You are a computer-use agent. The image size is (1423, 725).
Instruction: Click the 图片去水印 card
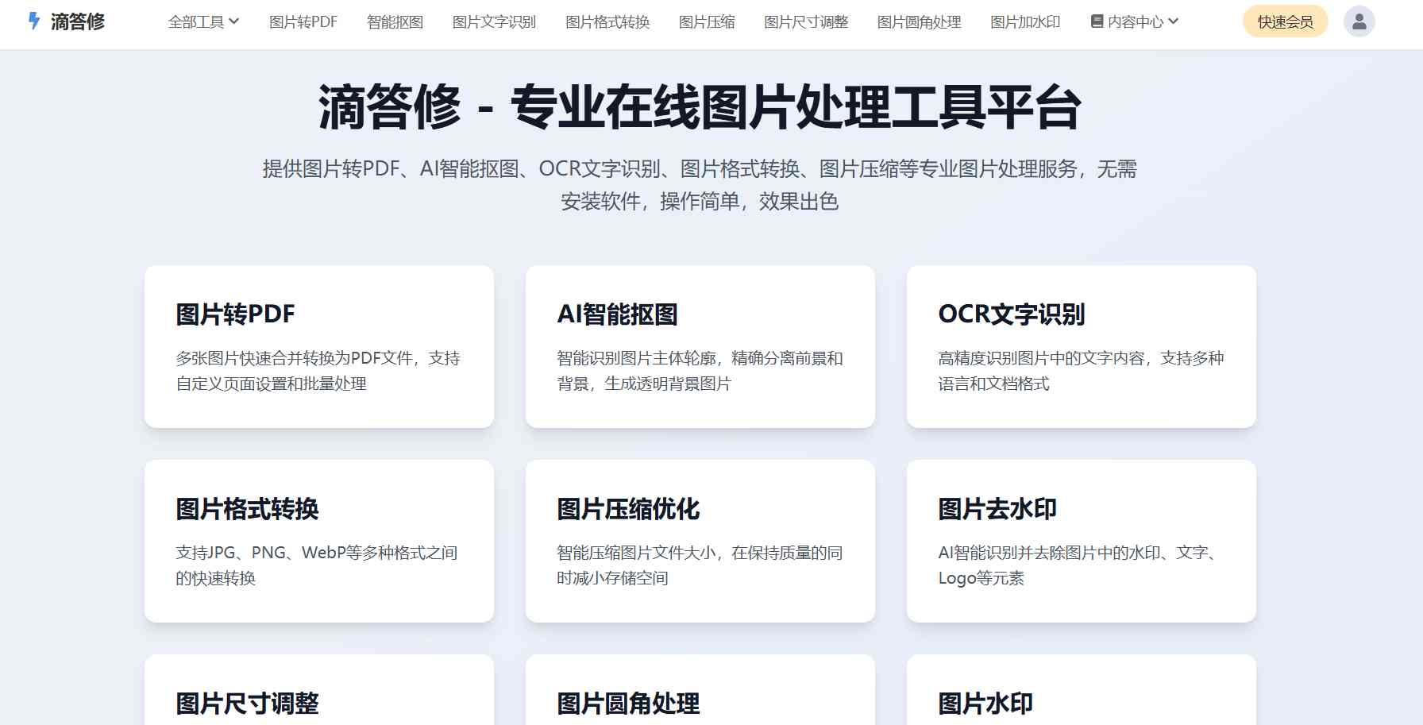tap(1080, 542)
